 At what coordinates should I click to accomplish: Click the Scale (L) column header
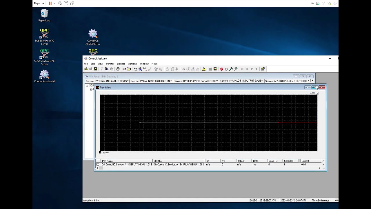pos(275,161)
